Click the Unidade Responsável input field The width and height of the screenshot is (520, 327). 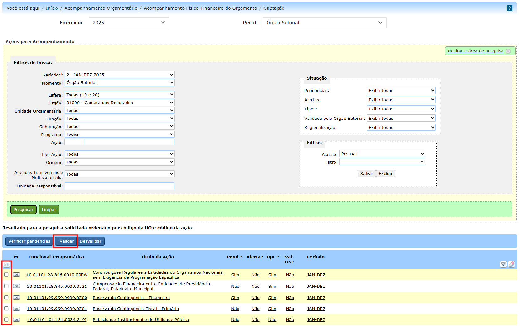[x=119, y=186]
